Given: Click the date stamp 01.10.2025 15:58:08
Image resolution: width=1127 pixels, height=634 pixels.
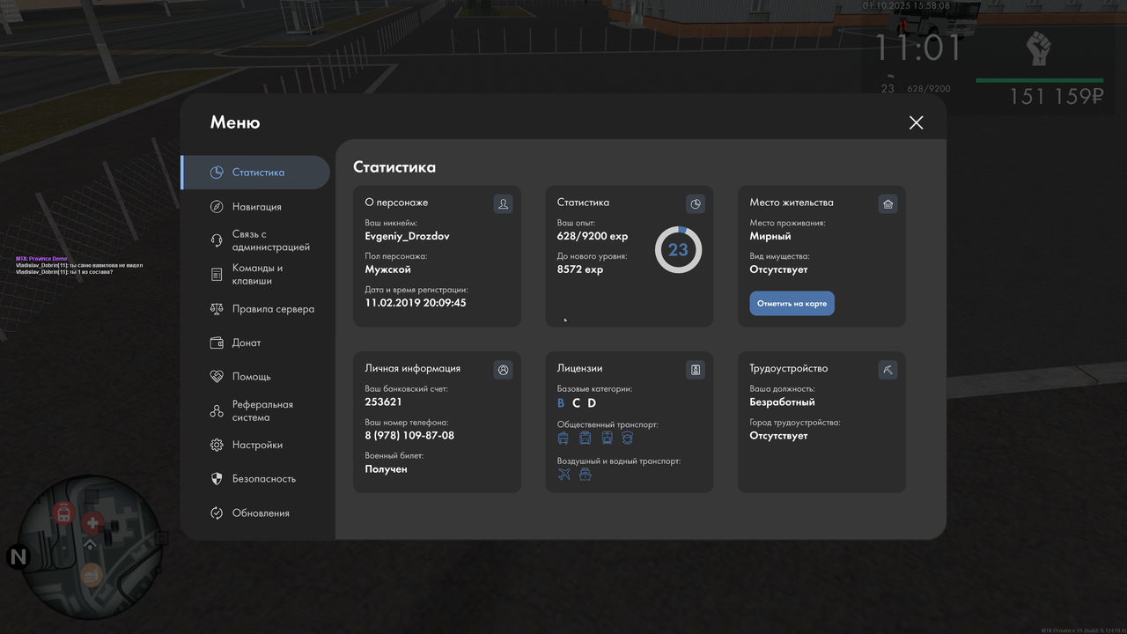Looking at the screenshot, I should coord(906,5).
